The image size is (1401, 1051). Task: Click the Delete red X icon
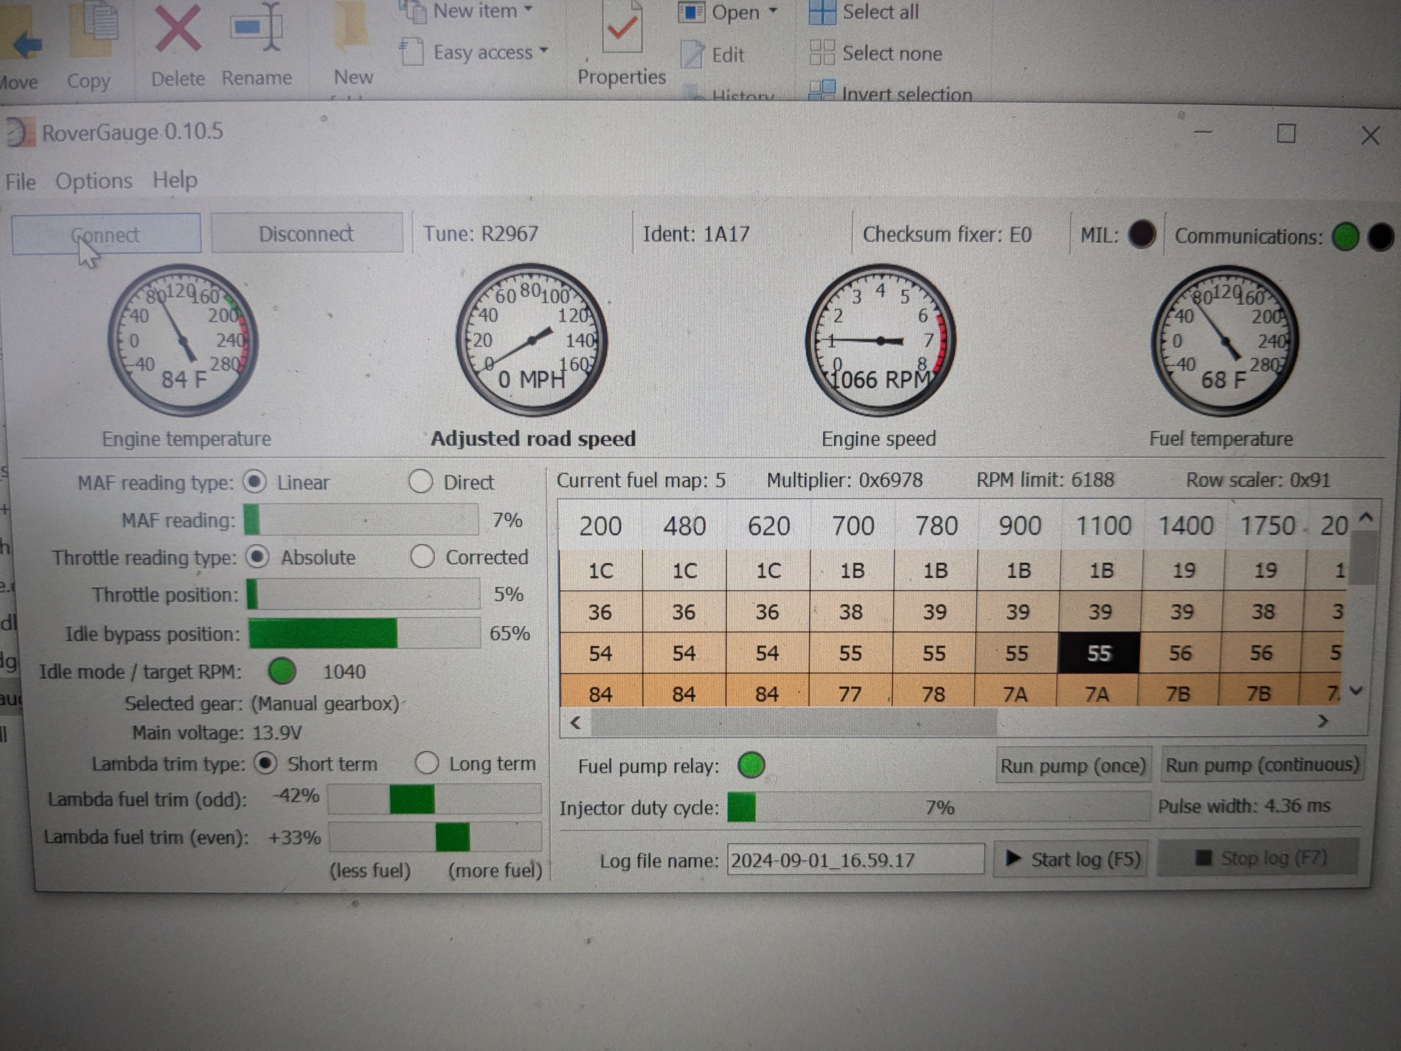tap(178, 28)
